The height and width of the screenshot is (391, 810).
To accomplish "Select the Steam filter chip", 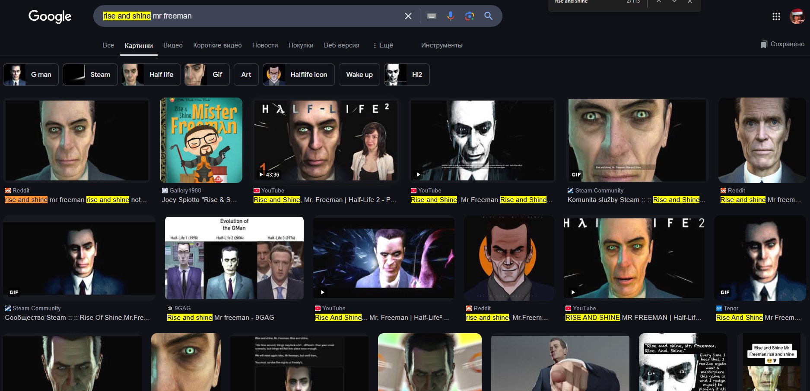I will pos(90,75).
